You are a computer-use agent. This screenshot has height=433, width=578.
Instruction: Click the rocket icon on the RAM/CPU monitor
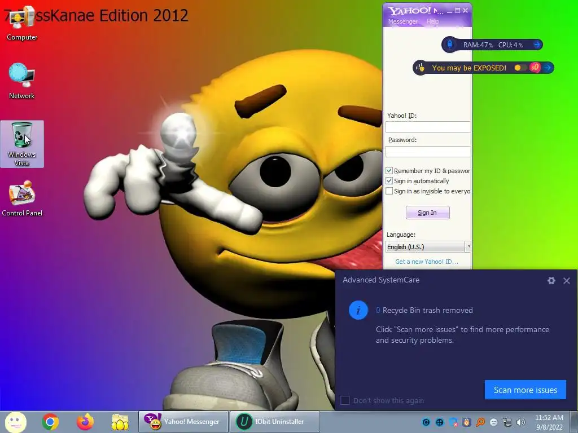tap(450, 45)
